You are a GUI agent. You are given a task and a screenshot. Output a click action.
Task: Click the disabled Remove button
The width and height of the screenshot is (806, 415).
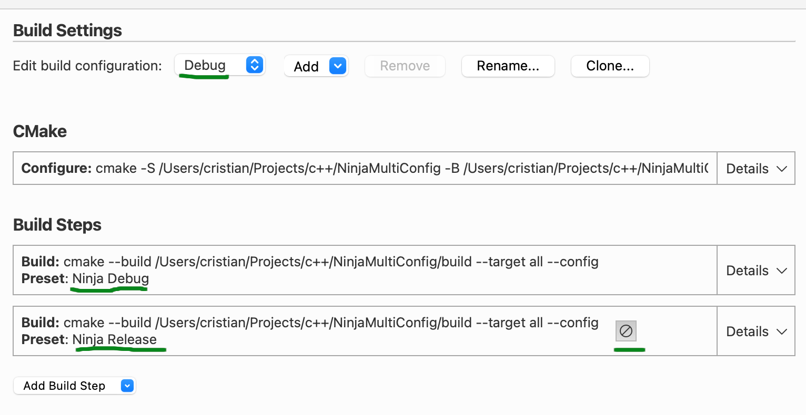[x=405, y=66]
